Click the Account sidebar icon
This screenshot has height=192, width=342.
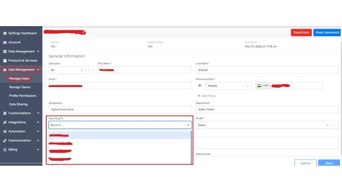[x=5, y=42]
